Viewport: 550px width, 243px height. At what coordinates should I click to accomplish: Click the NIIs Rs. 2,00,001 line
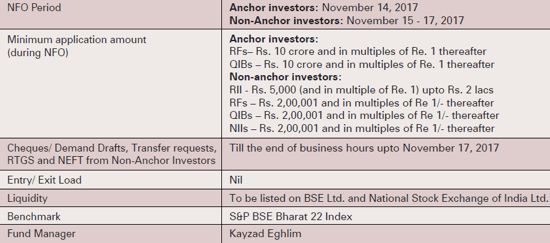pyautogui.click(x=362, y=129)
